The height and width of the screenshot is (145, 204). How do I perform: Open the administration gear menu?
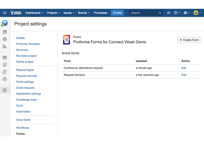[x=186, y=13]
